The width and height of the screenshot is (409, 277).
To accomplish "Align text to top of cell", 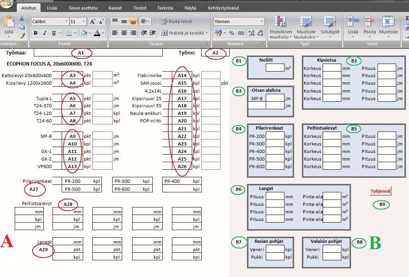I will point(115,21).
